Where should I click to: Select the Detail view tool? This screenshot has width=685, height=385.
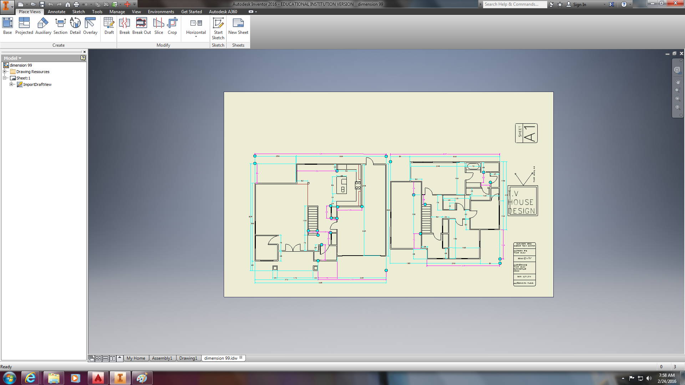click(x=75, y=26)
